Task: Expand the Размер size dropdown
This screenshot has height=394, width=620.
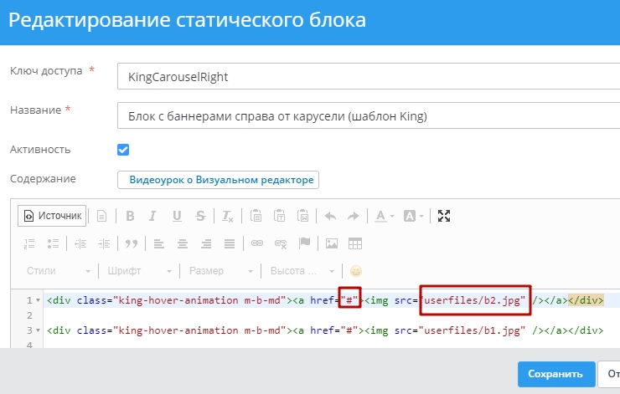Action: click(220, 271)
